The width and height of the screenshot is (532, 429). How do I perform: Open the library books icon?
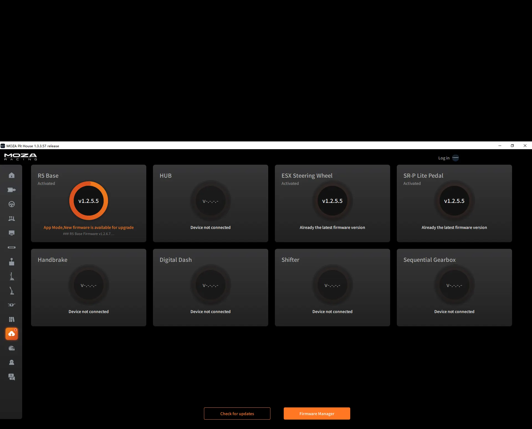pyautogui.click(x=12, y=319)
